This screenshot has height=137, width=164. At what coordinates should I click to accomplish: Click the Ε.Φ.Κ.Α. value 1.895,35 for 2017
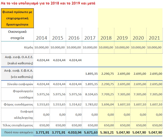(91, 74)
